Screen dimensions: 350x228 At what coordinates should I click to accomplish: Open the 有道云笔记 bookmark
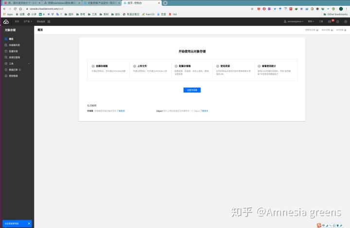click(x=131, y=14)
